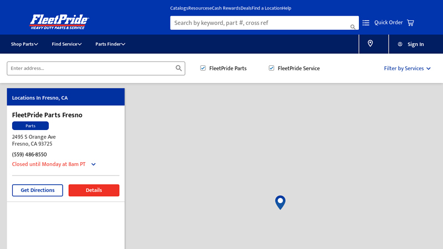Toggle the FleetPride Service checkbox
This screenshot has width=443, height=249.
(x=271, y=68)
